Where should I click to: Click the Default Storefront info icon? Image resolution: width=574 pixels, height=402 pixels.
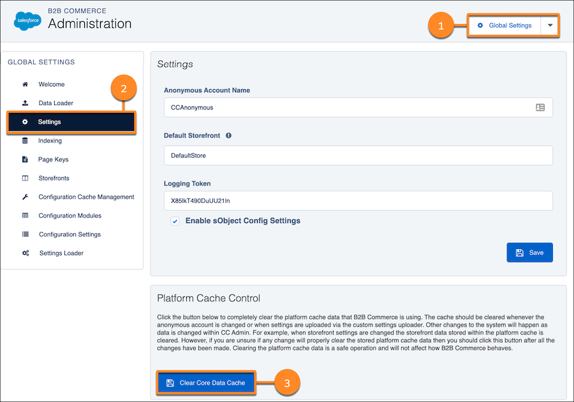click(228, 135)
